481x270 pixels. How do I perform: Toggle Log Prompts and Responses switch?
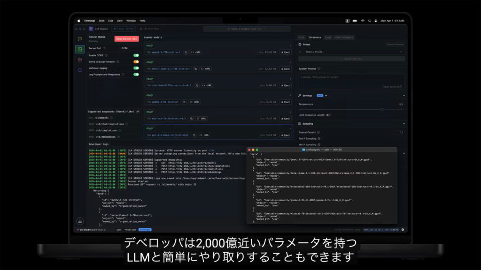pyautogui.click(x=136, y=75)
